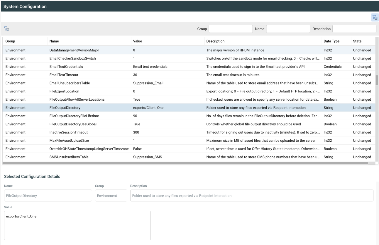Click the Data Type column header

(331, 41)
